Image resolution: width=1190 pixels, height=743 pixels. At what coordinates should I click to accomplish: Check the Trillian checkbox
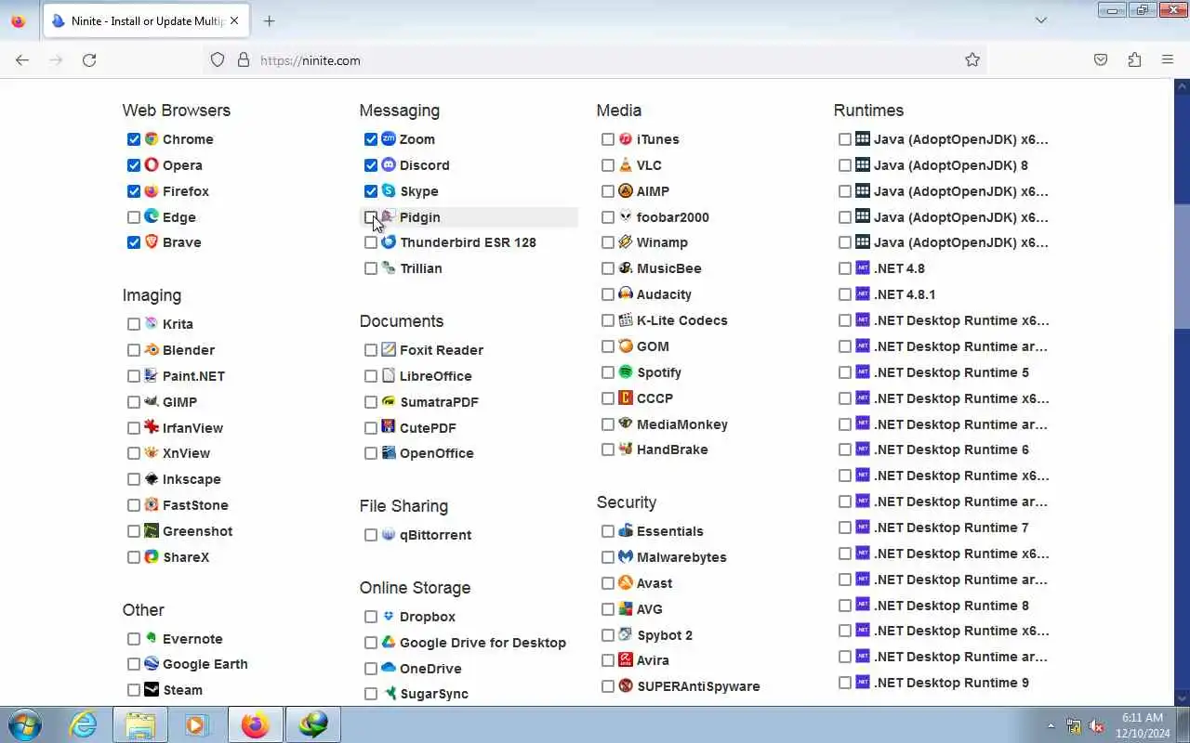tap(371, 268)
